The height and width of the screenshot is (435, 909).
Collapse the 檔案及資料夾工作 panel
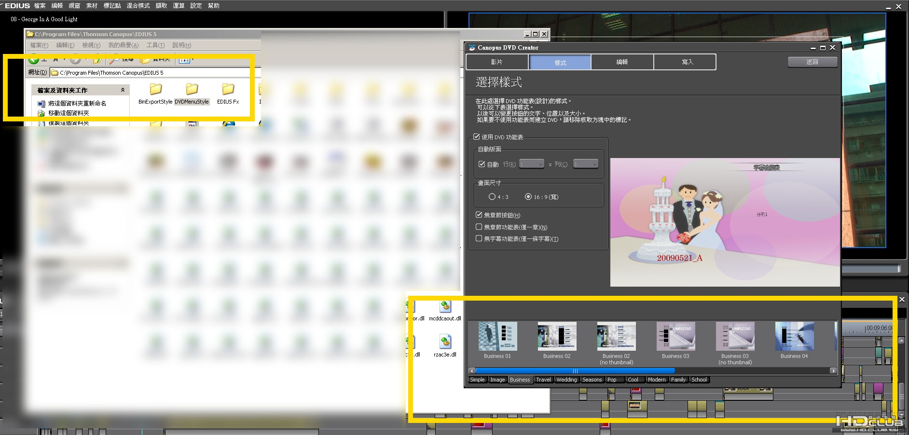123,90
